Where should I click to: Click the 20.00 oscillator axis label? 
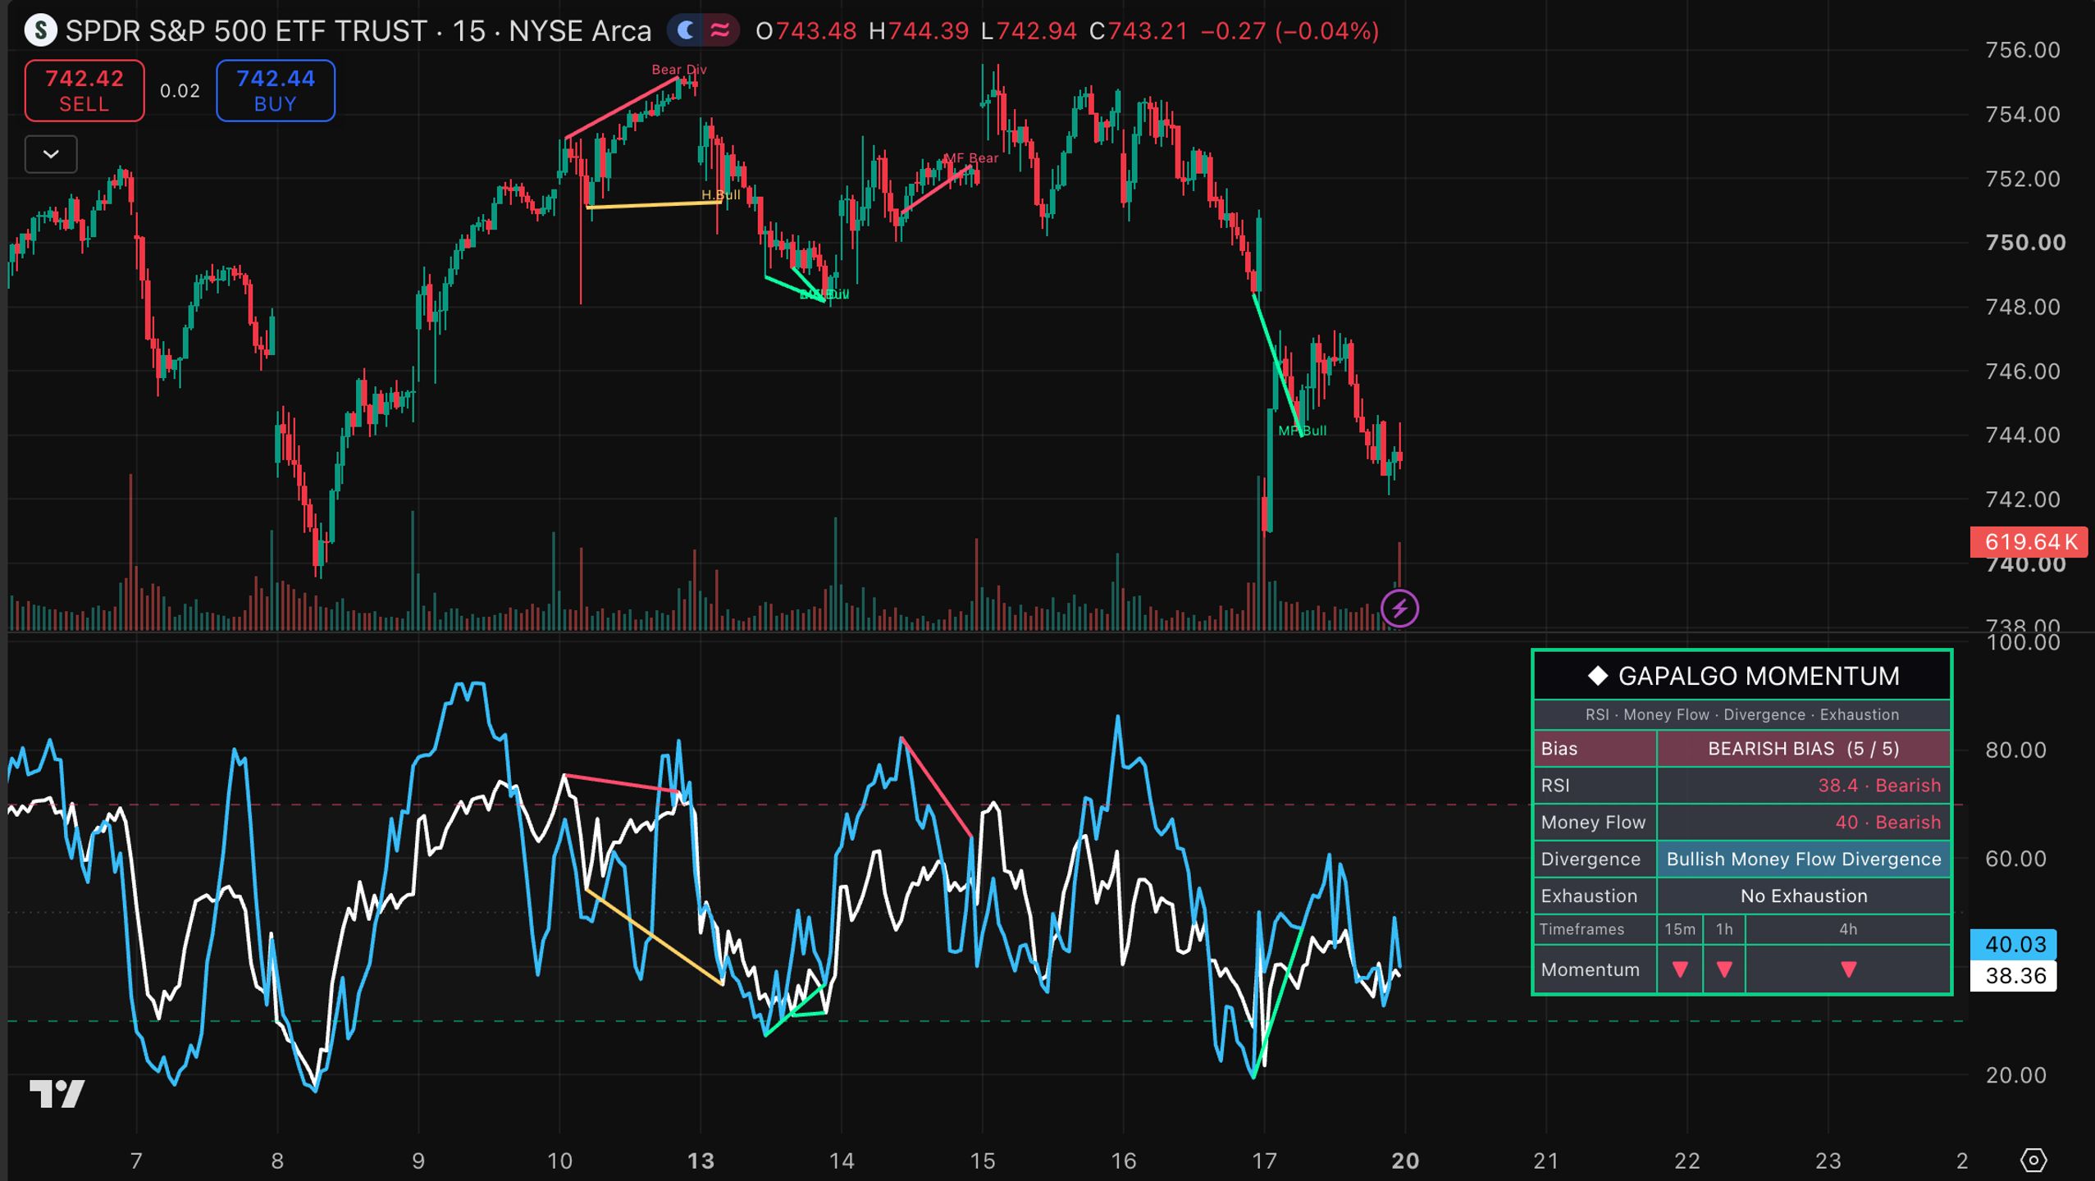2015,1075
